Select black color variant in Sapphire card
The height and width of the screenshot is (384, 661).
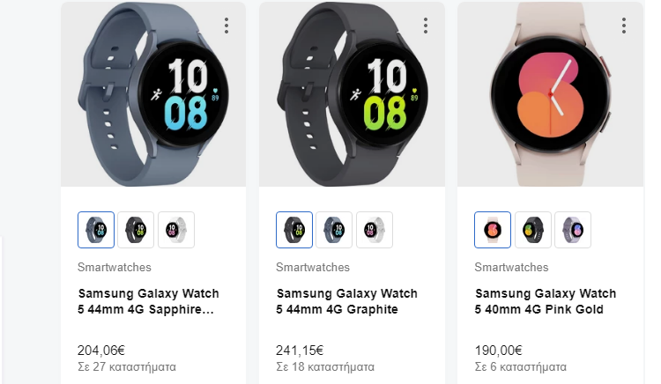point(136,230)
